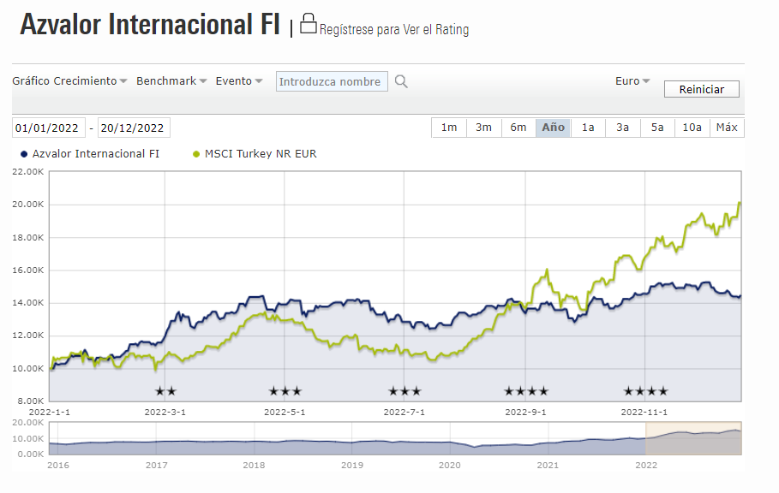This screenshot has height=493, width=779.
Task: Click the four-star rating marker near 2022-11-1
Action: pos(645,391)
